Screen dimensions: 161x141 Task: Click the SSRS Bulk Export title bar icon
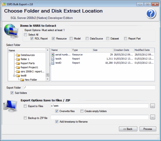(x=4, y=4)
